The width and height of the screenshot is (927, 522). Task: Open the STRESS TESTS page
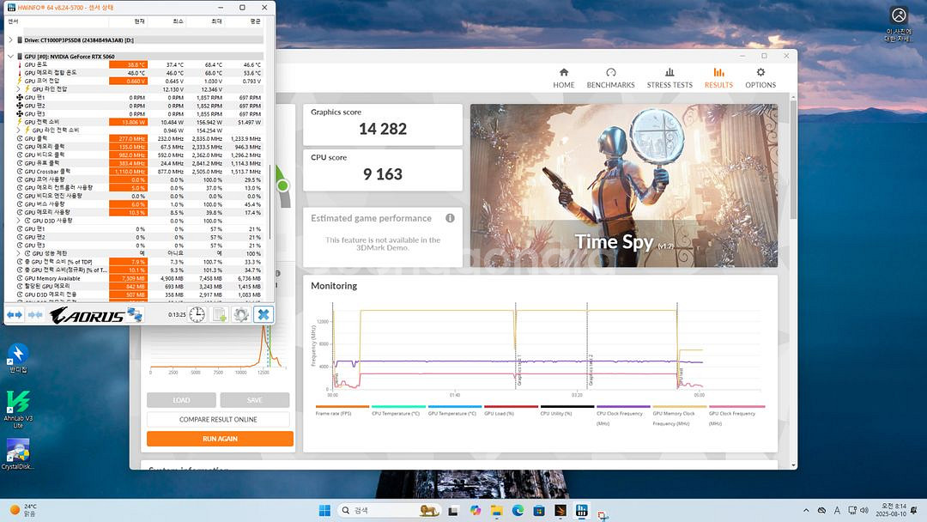pyautogui.click(x=669, y=78)
